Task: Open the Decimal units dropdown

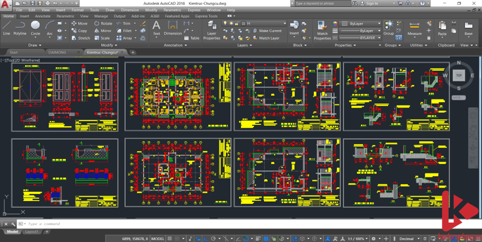Action: click(x=408, y=238)
